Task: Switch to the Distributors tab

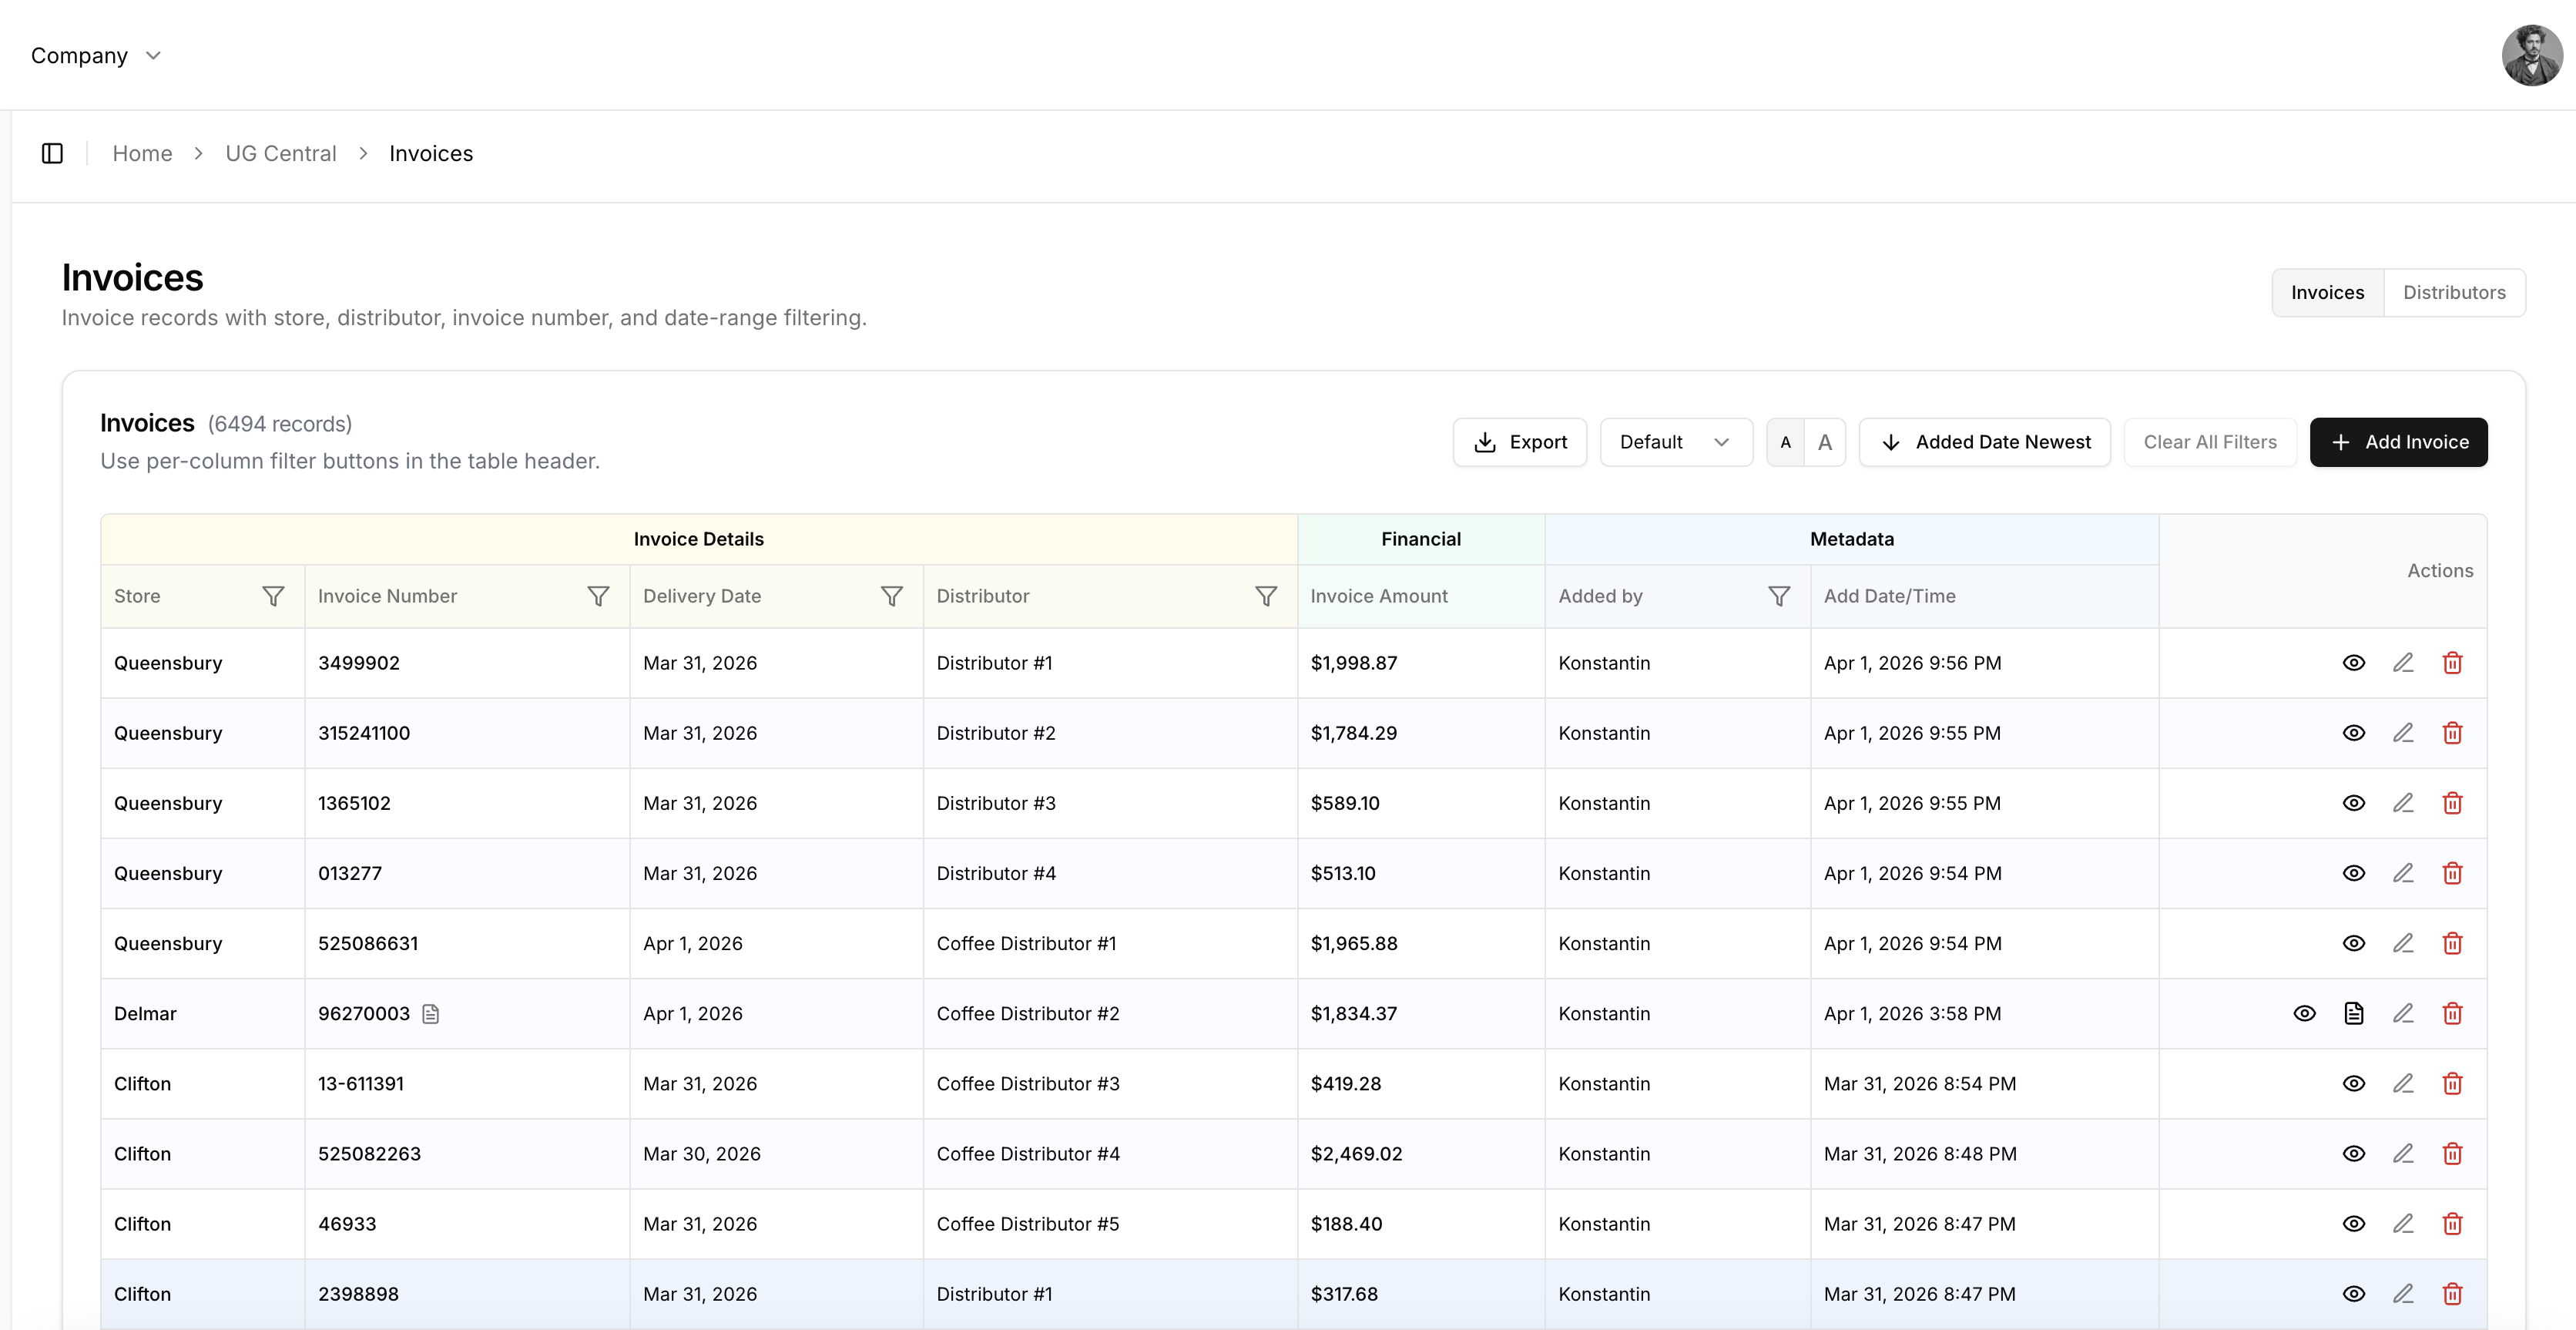Action: 2454,292
